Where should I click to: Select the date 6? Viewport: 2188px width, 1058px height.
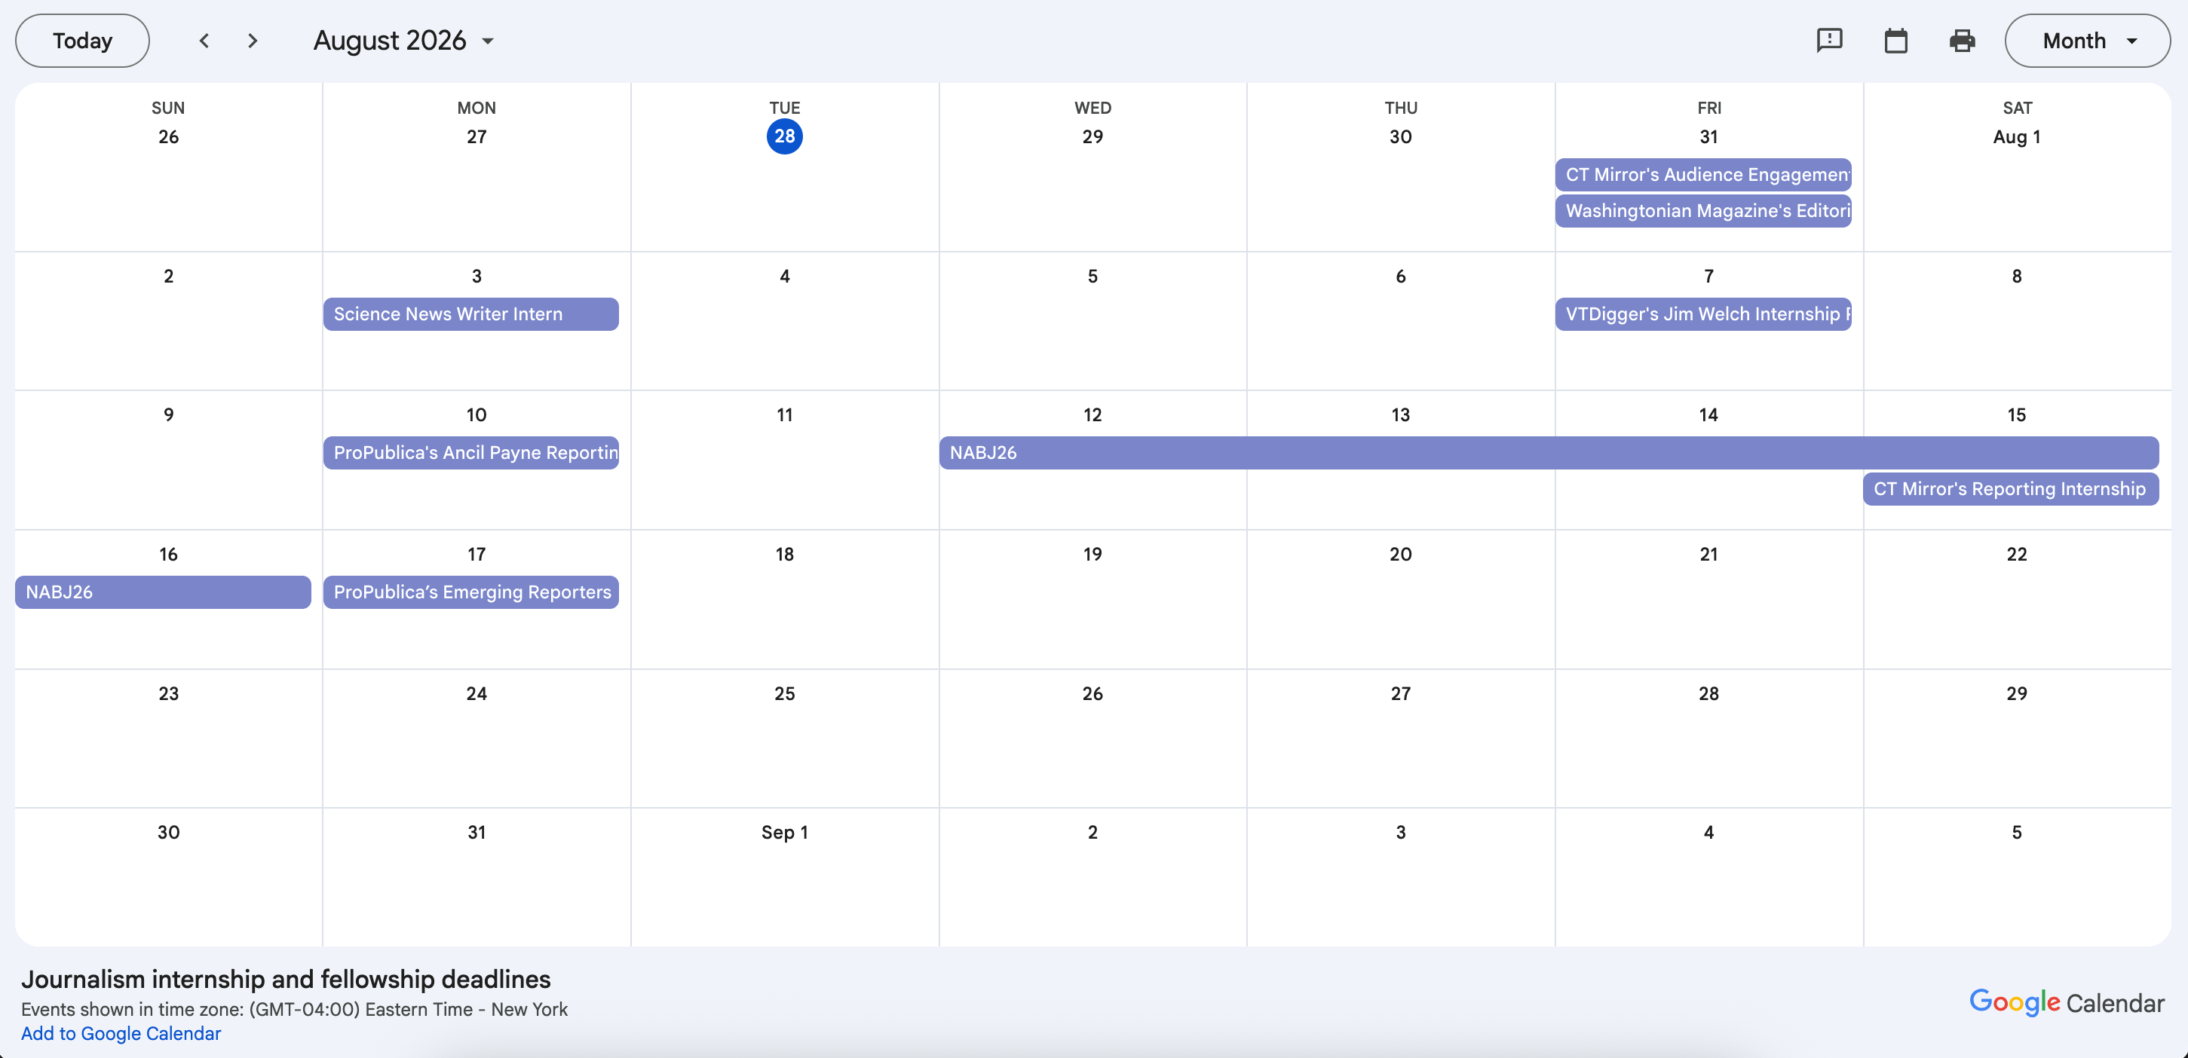1401,276
